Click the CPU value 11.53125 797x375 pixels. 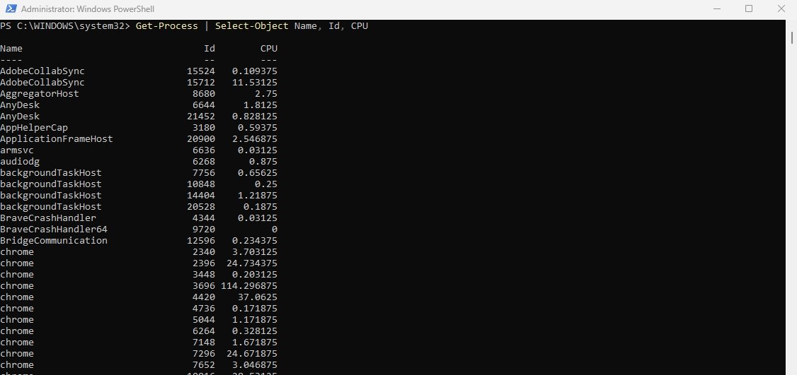255,82
